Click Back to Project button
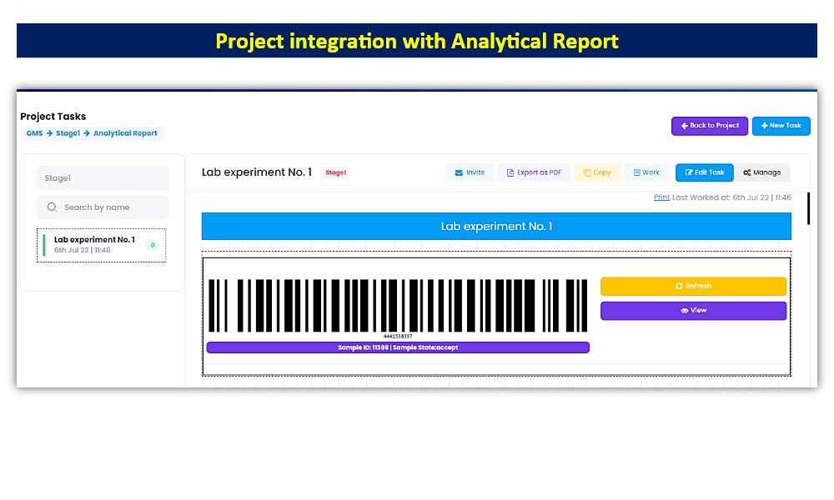Image resolution: width=834 pixels, height=500 pixels. pos(710,126)
